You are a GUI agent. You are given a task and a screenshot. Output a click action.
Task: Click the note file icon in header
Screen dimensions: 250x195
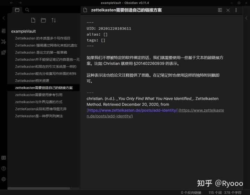coord(85,10)
